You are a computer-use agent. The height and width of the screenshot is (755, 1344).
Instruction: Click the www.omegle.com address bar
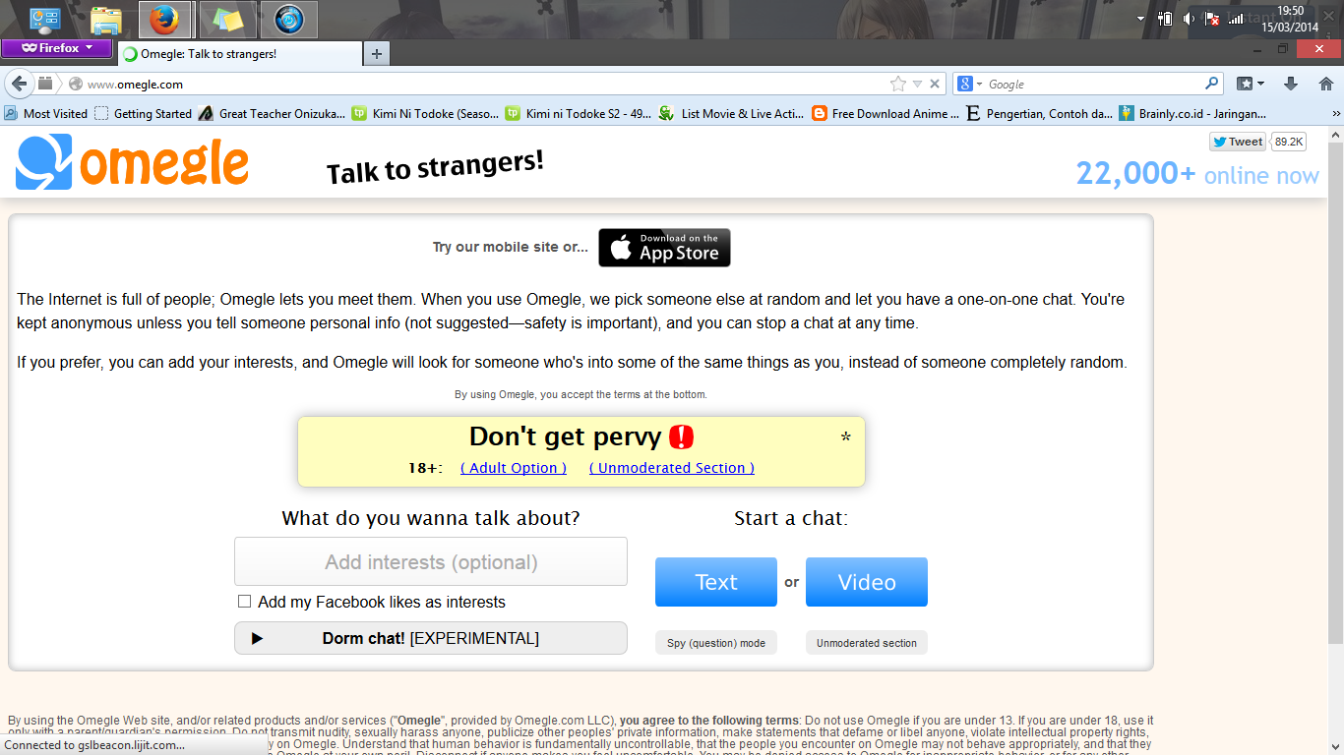click(x=486, y=85)
